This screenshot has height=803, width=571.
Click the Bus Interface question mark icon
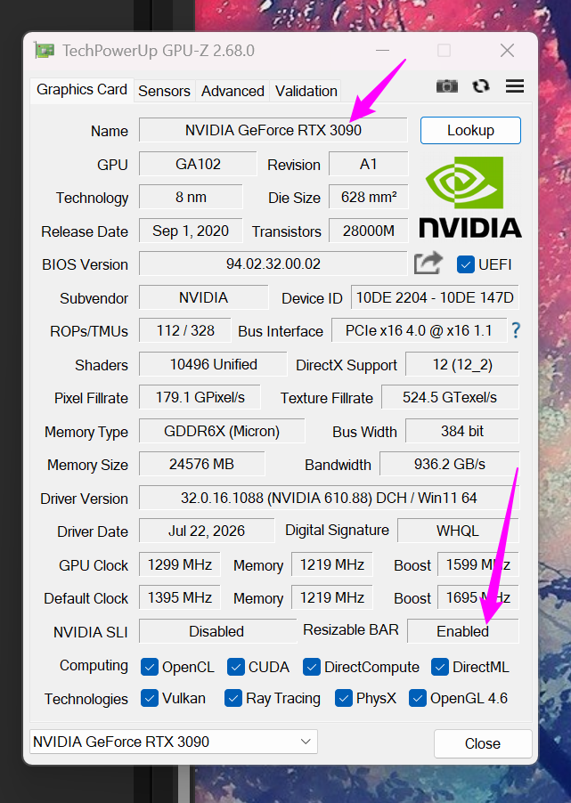point(516,331)
